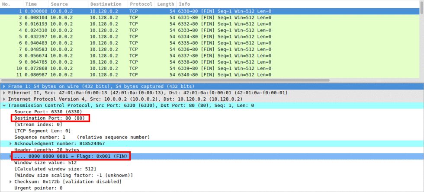Select packet 7 with 6336→80 FIN
The width and height of the screenshot is (424, 192).
pos(210,49)
